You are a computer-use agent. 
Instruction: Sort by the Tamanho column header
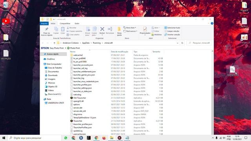pyautogui.click(x=158, y=52)
